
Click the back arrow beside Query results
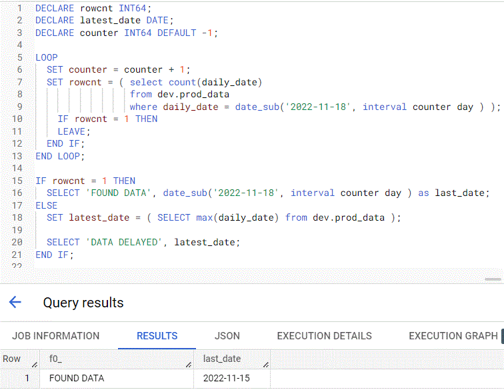coord(15,302)
